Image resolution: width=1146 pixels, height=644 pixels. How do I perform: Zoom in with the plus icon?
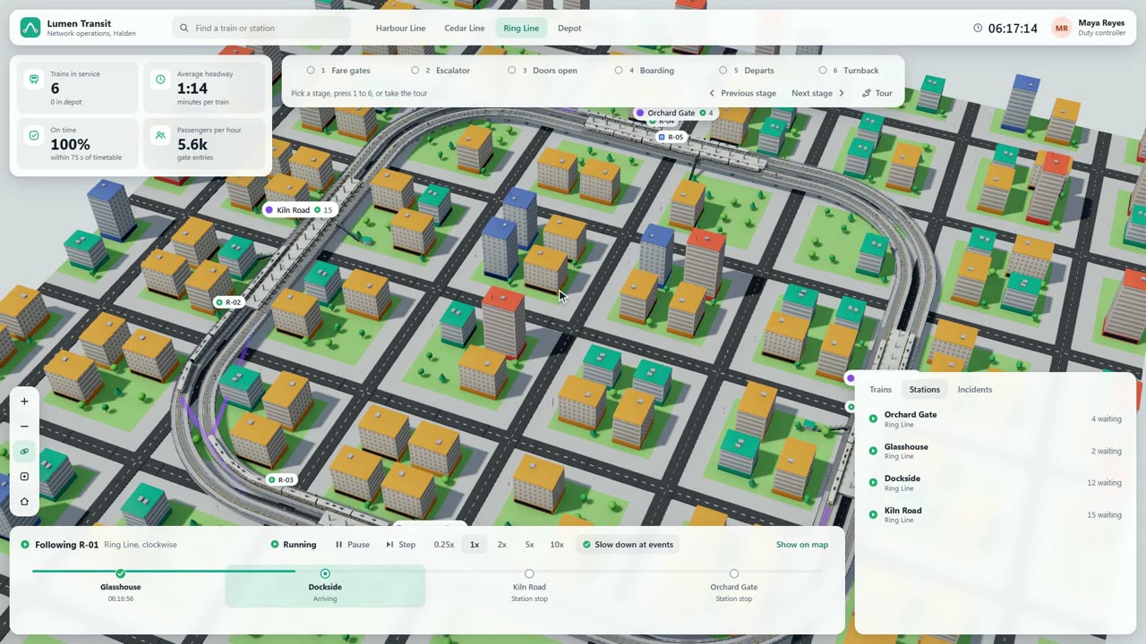tap(24, 402)
